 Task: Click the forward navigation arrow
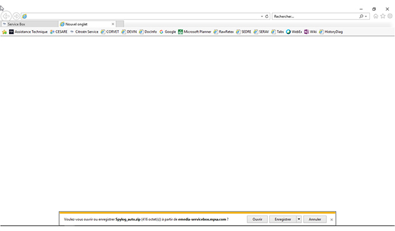[16, 16]
